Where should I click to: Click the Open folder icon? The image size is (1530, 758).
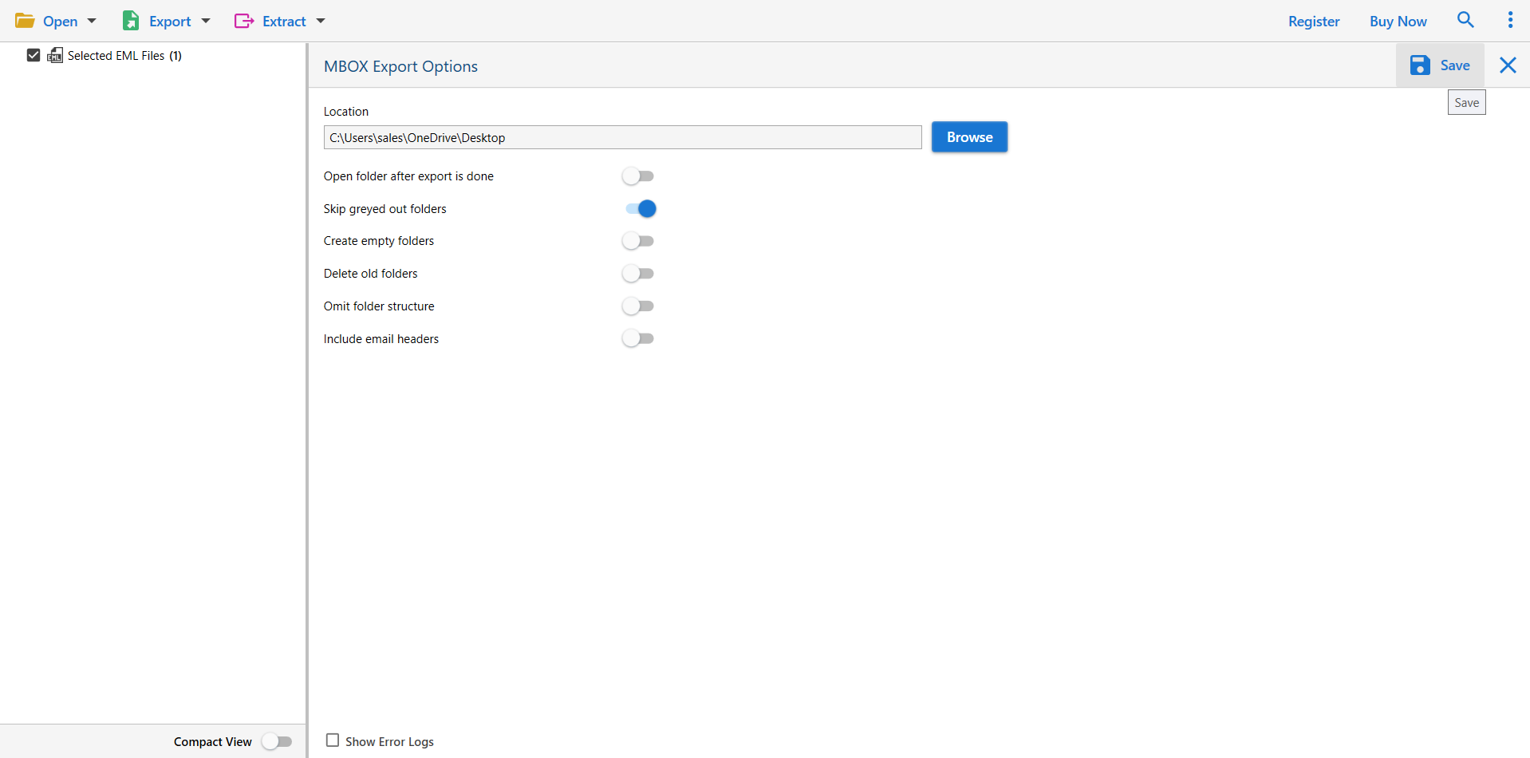pyautogui.click(x=25, y=21)
